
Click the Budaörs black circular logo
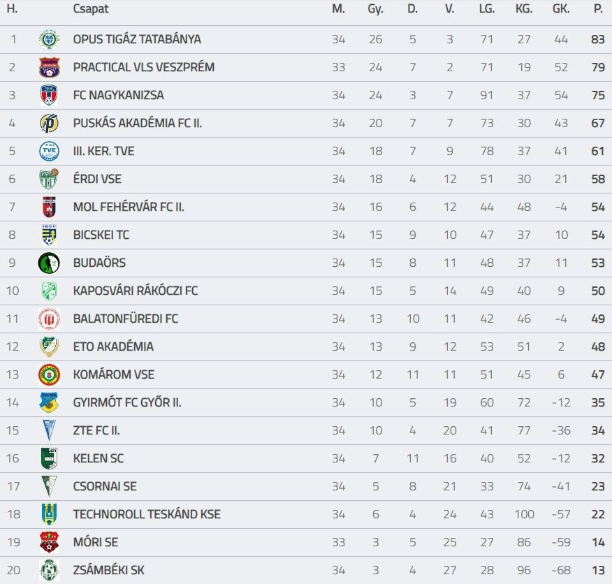(49, 263)
